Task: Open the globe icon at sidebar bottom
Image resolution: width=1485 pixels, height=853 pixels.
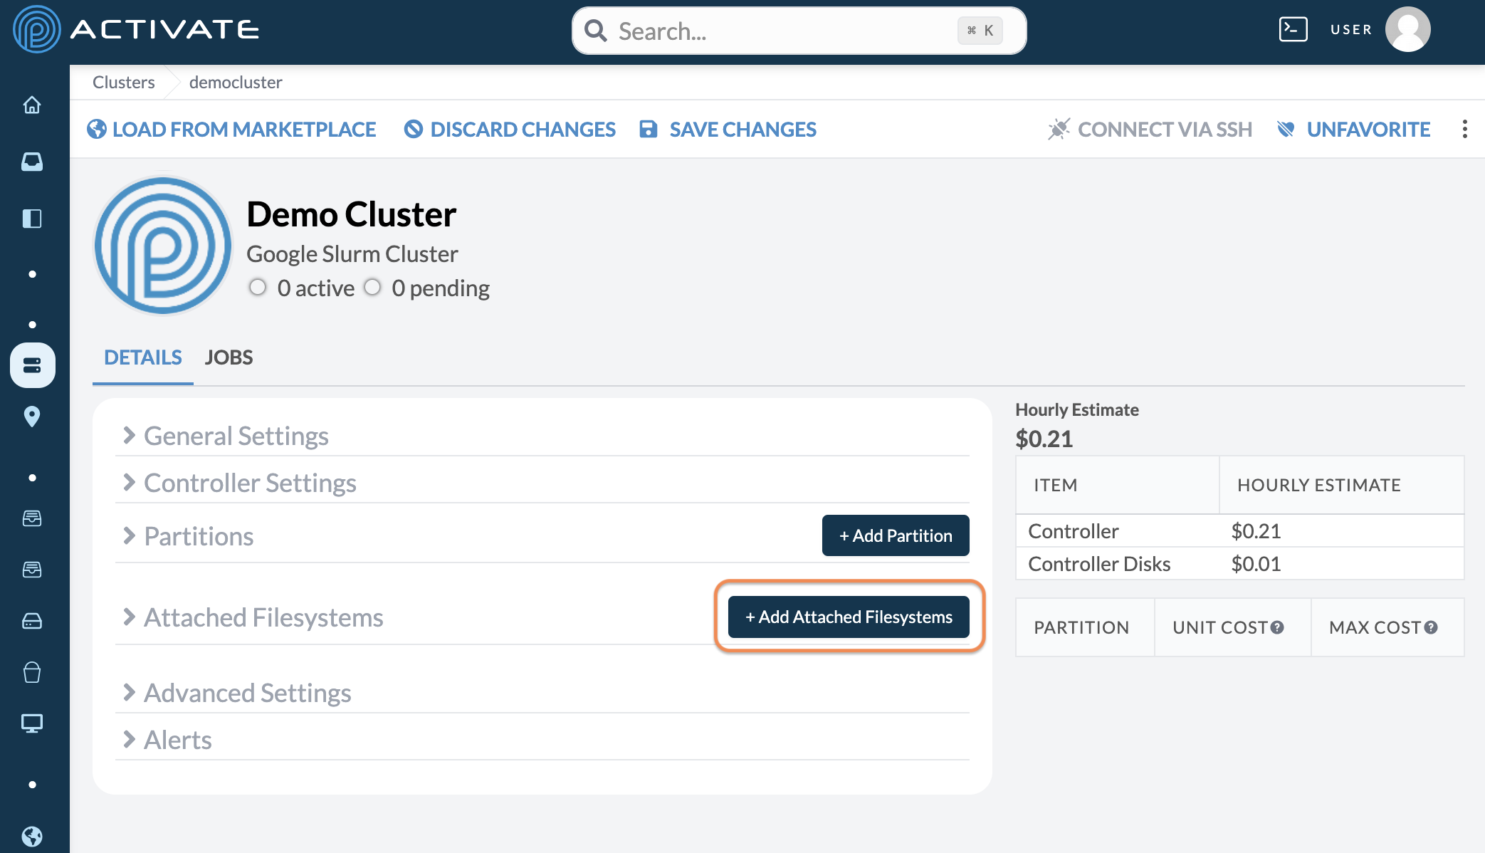Action: 32,836
